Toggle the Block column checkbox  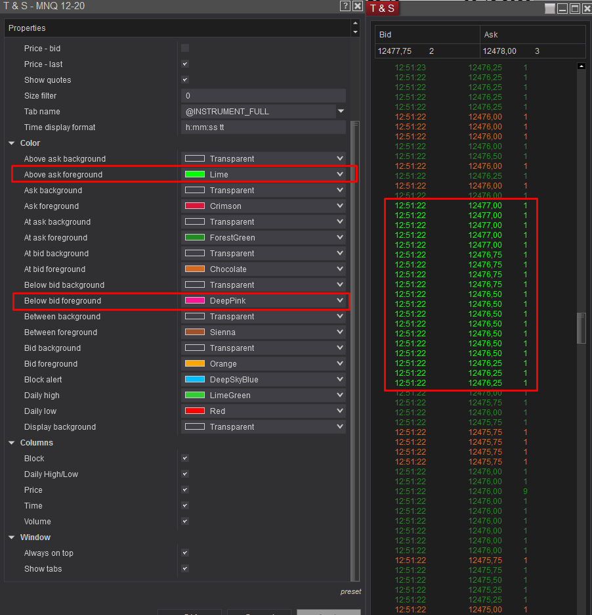point(185,458)
